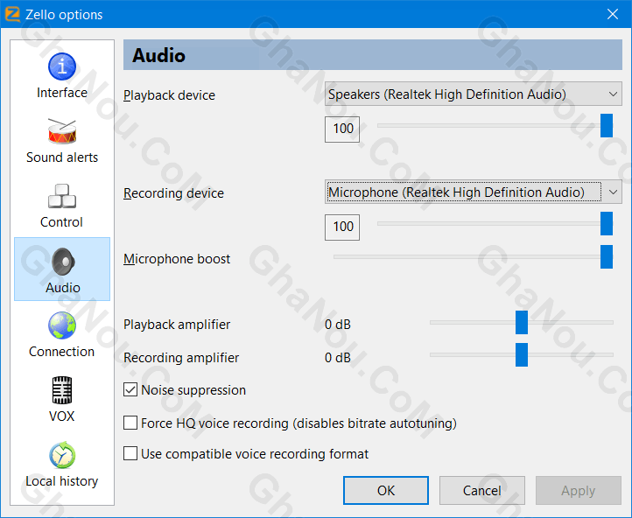Disable the Noise suppression checkbox
Screen dimensions: 632x518
coord(130,390)
